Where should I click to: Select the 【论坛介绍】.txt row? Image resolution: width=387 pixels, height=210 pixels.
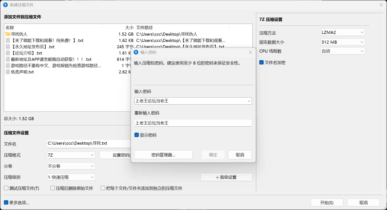click(x=68, y=53)
